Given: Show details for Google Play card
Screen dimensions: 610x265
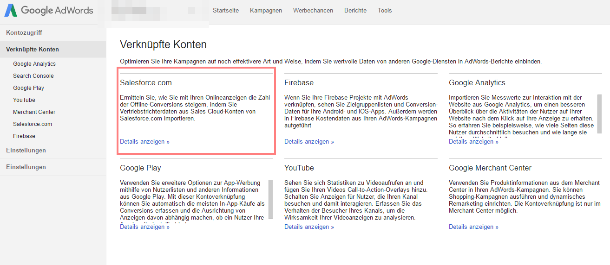Looking at the screenshot, I should pos(144,227).
